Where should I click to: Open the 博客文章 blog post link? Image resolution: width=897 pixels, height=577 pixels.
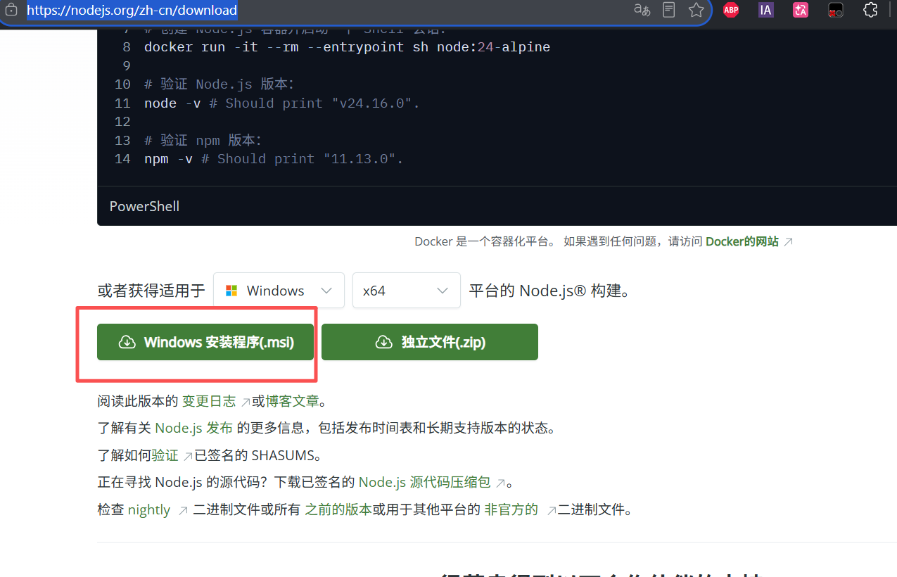(292, 401)
